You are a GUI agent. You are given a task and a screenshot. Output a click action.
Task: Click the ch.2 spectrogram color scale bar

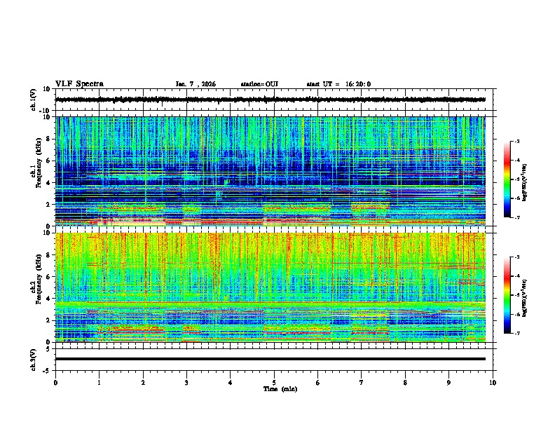(507, 295)
